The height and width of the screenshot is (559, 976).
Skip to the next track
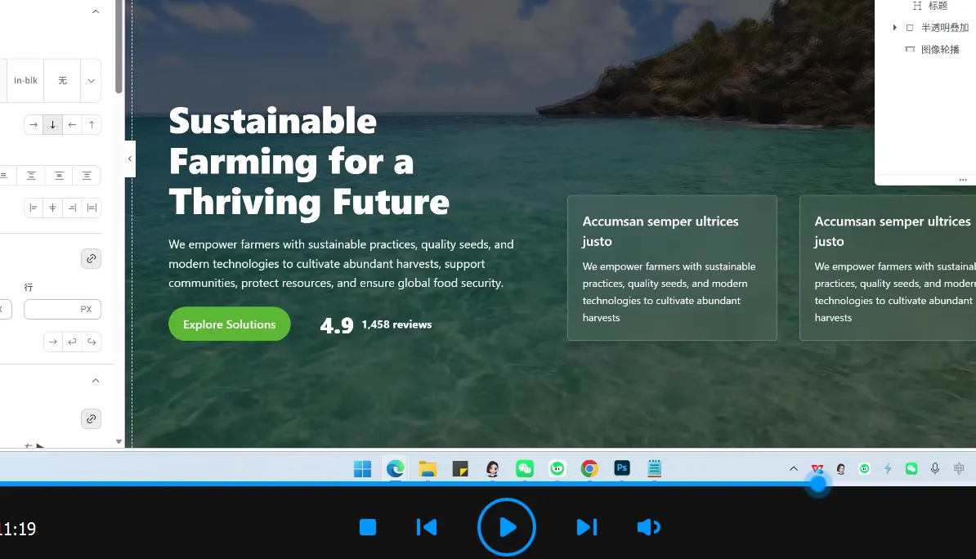click(586, 527)
